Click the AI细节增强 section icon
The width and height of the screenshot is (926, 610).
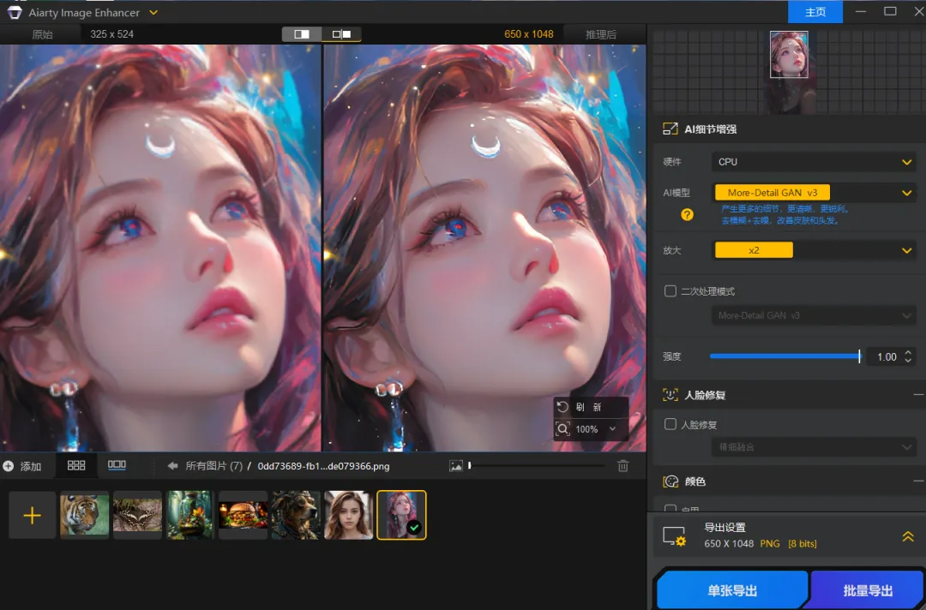tap(670, 129)
